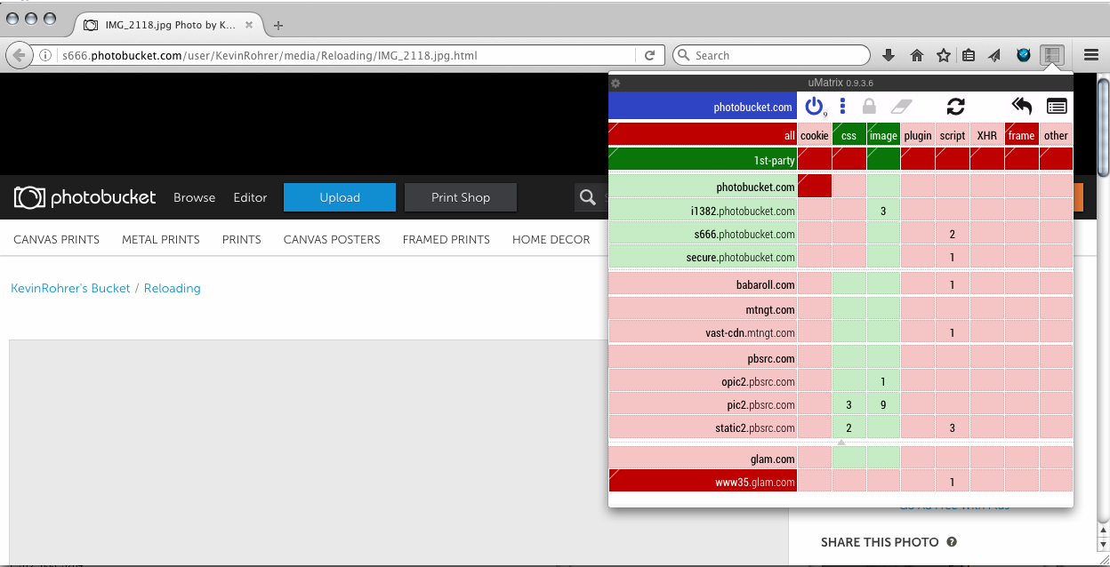
Task: Show bookmarks list icon
Action: pos(969,55)
